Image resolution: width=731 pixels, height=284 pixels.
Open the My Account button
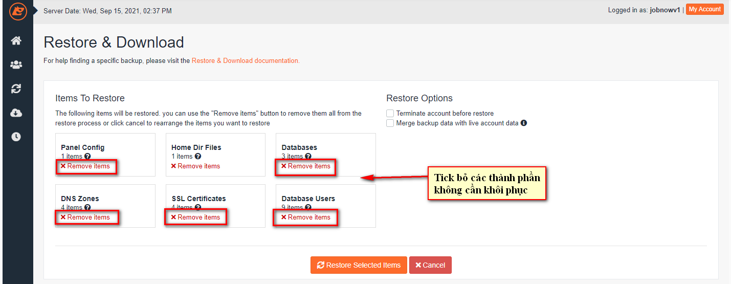point(705,9)
